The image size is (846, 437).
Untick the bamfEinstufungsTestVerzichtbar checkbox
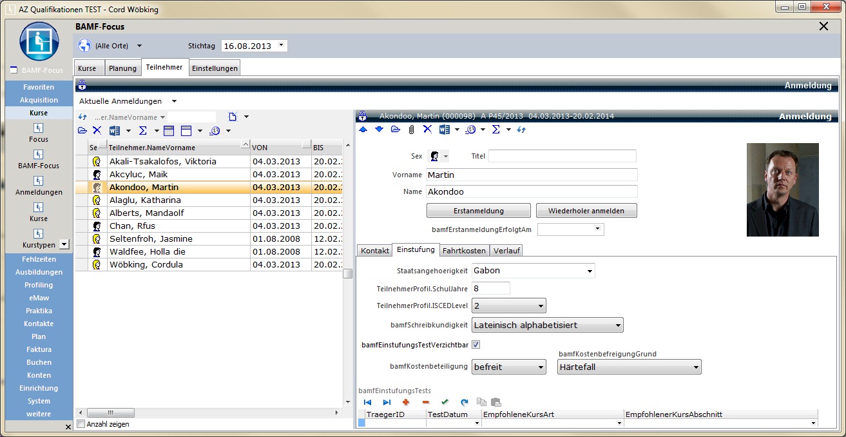click(x=476, y=345)
